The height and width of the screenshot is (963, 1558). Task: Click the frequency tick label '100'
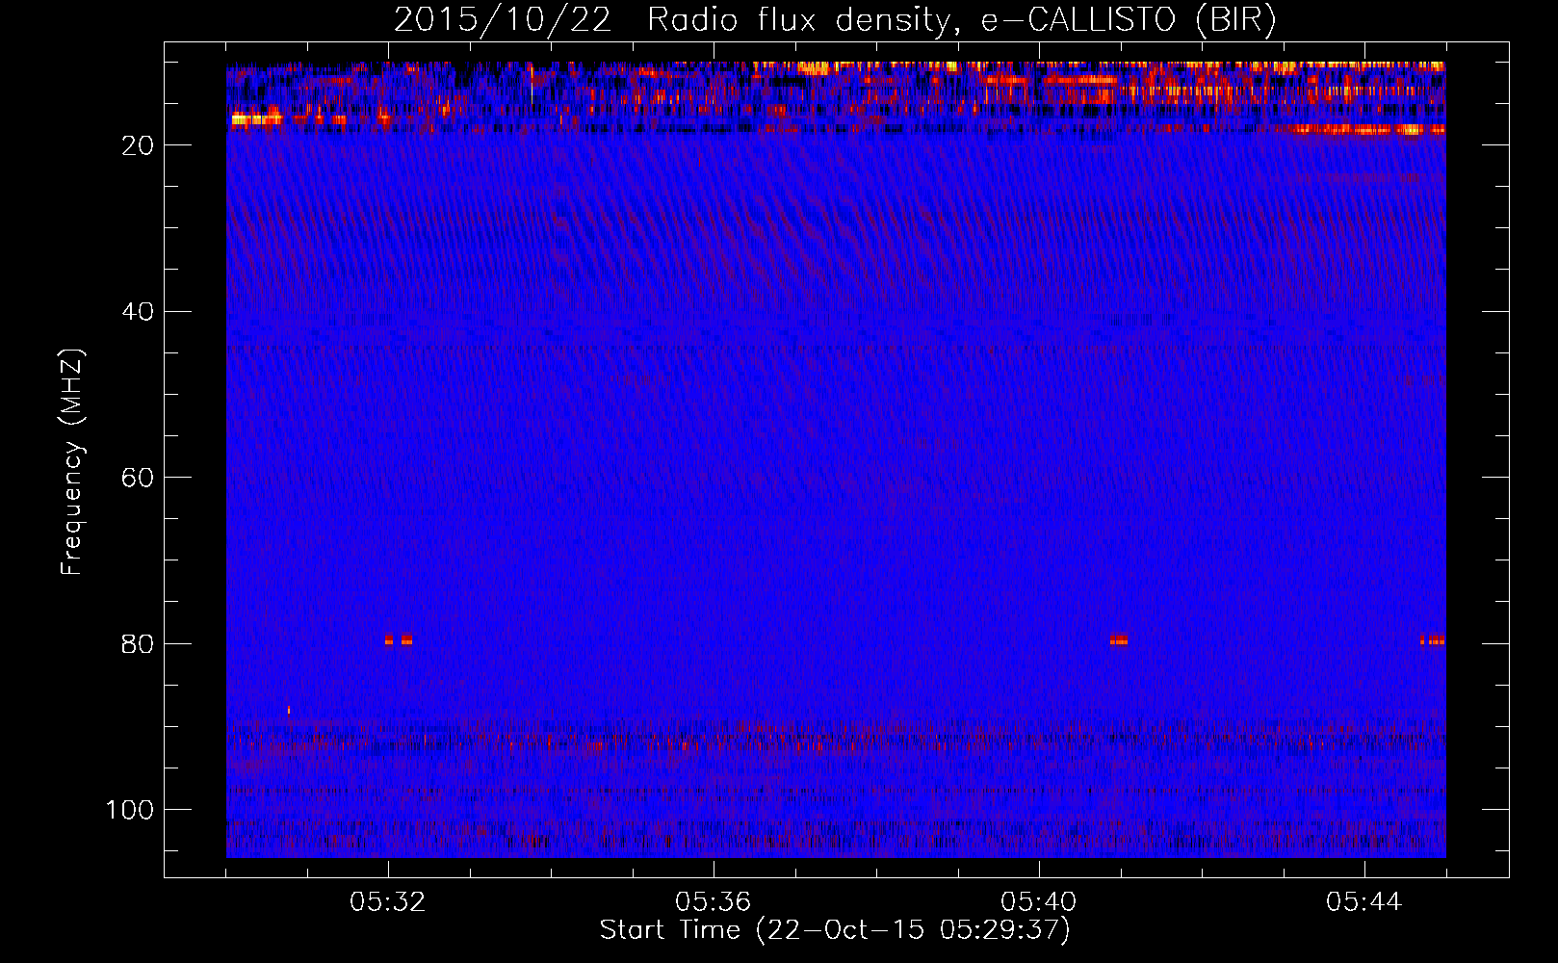click(x=130, y=810)
